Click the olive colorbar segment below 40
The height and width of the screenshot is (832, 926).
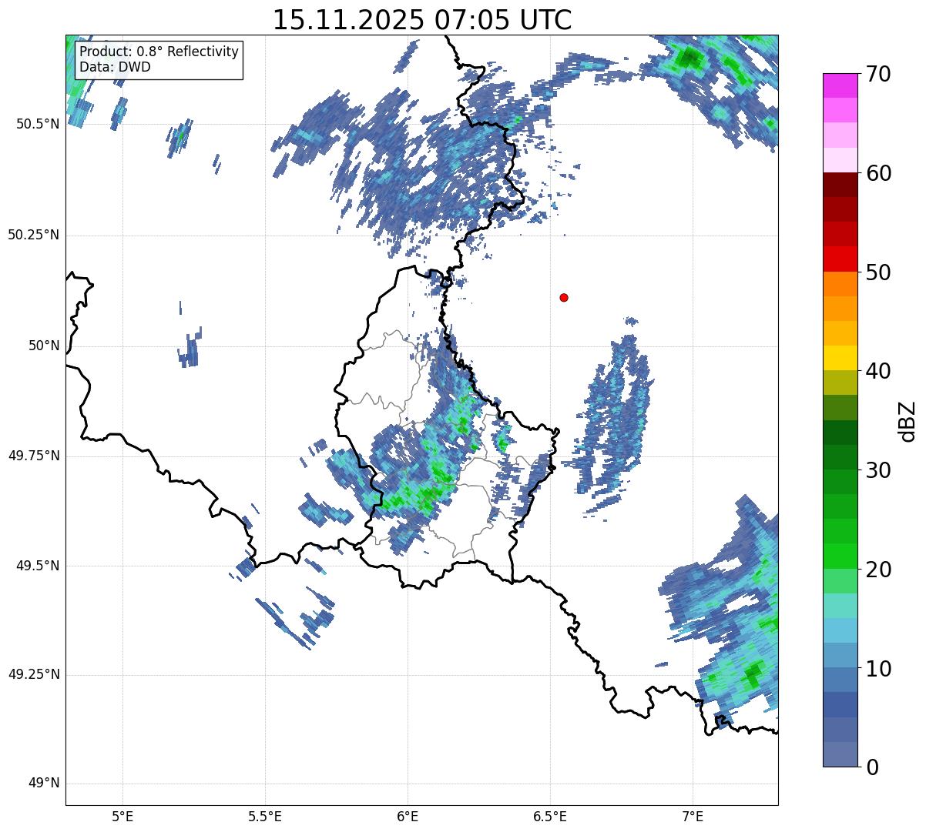pyautogui.click(x=840, y=383)
